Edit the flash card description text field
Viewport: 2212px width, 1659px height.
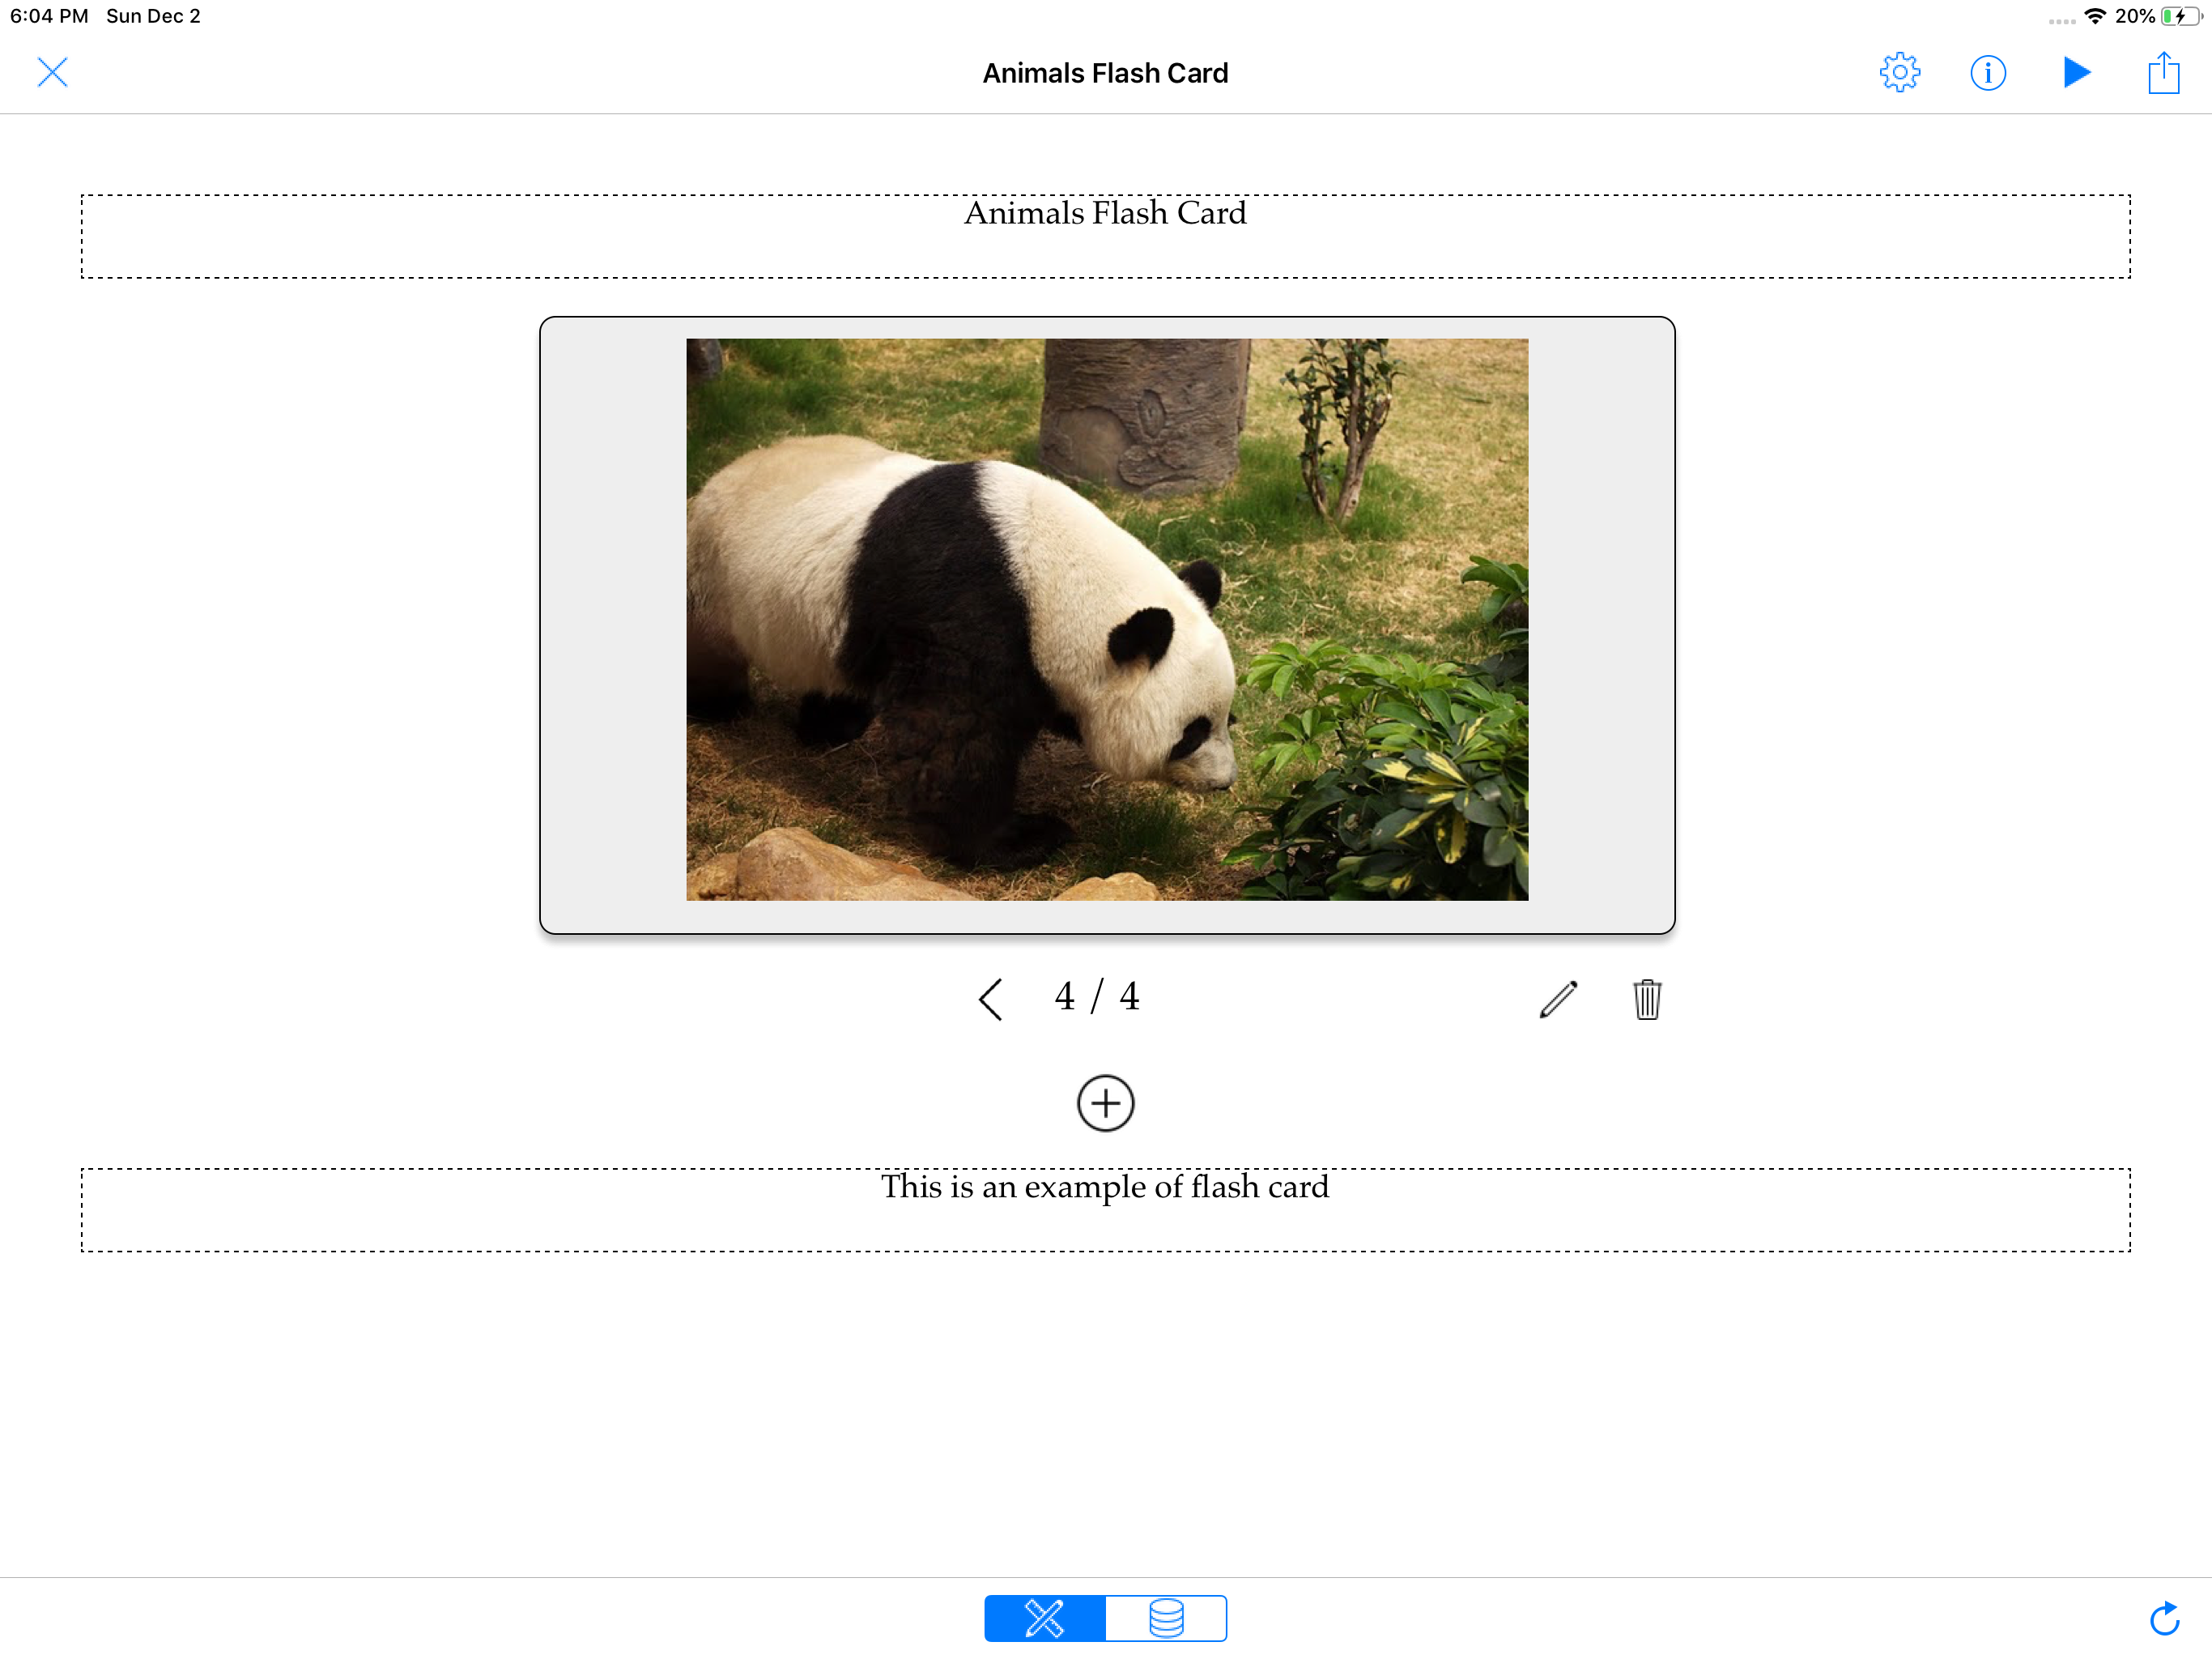click(x=1105, y=1209)
